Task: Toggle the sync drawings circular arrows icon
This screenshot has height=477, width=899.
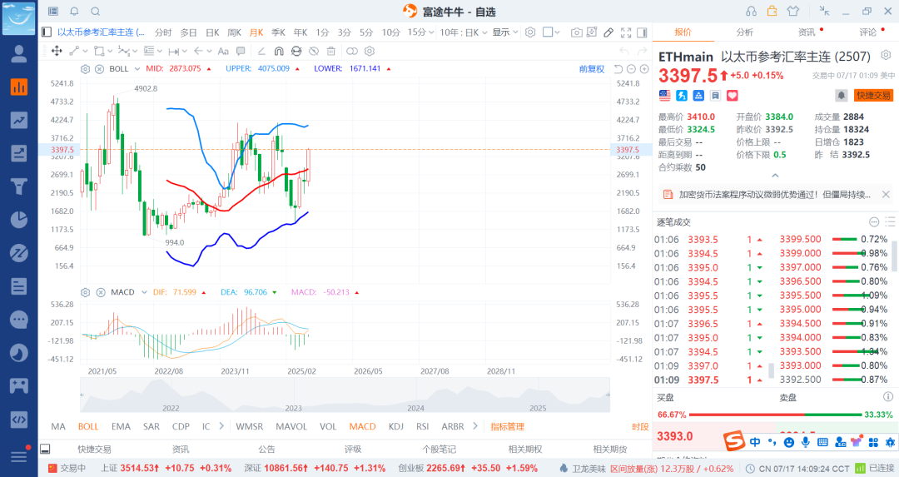Action: click(296, 51)
